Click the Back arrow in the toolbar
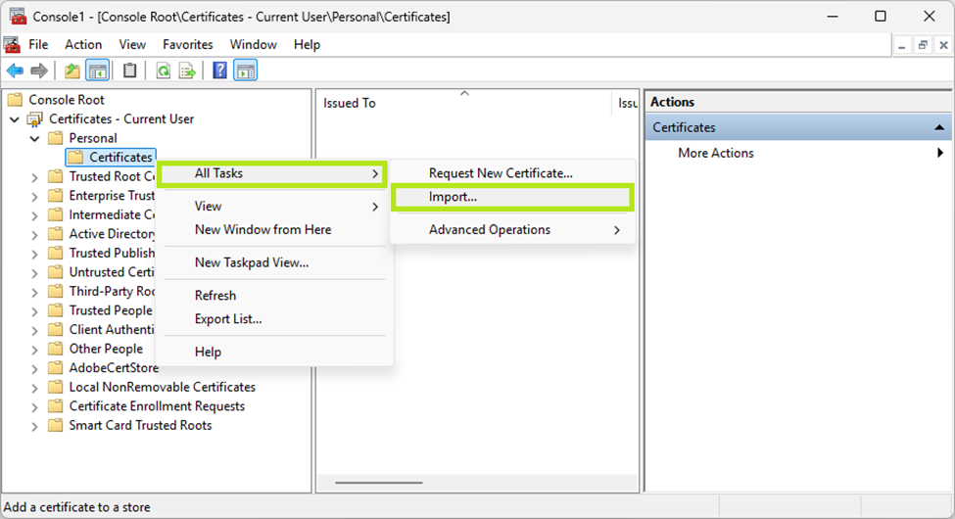The height and width of the screenshot is (519, 955). [x=15, y=71]
